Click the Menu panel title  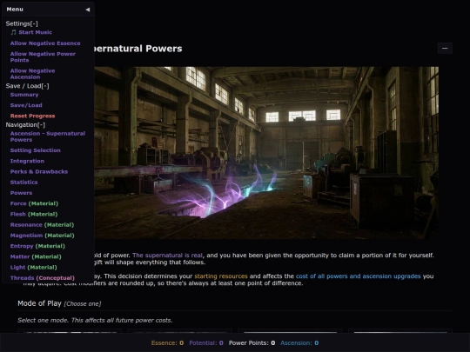tap(15, 10)
